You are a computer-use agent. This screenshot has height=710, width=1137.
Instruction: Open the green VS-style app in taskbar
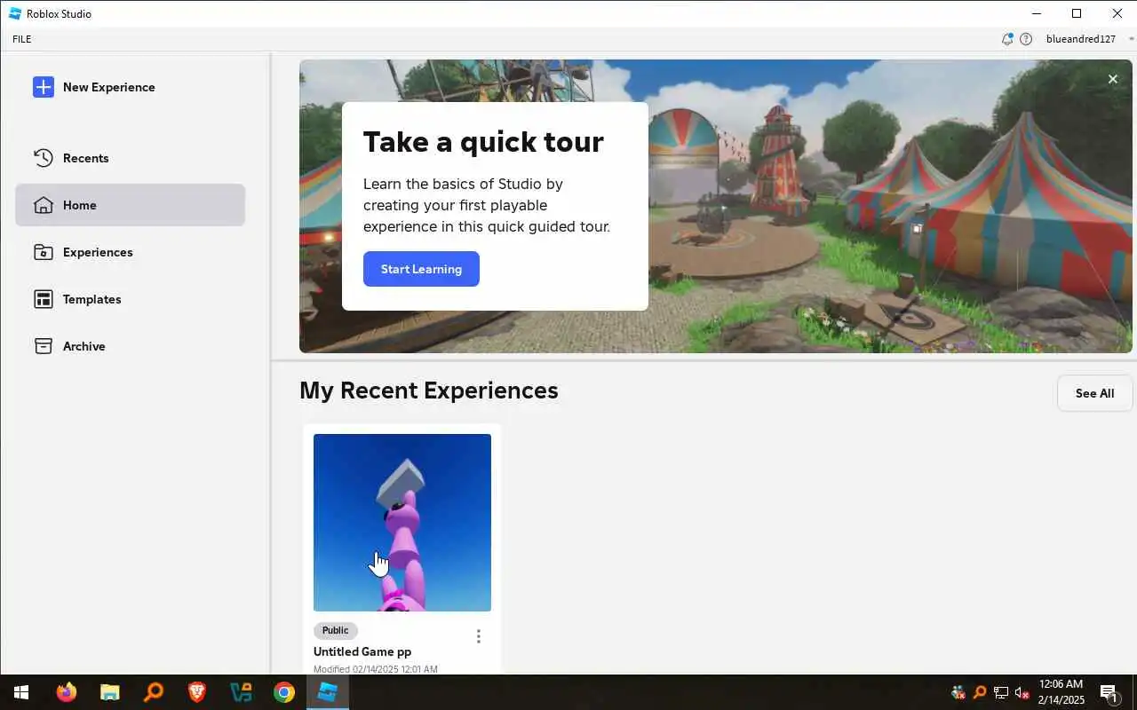coord(241,692)
